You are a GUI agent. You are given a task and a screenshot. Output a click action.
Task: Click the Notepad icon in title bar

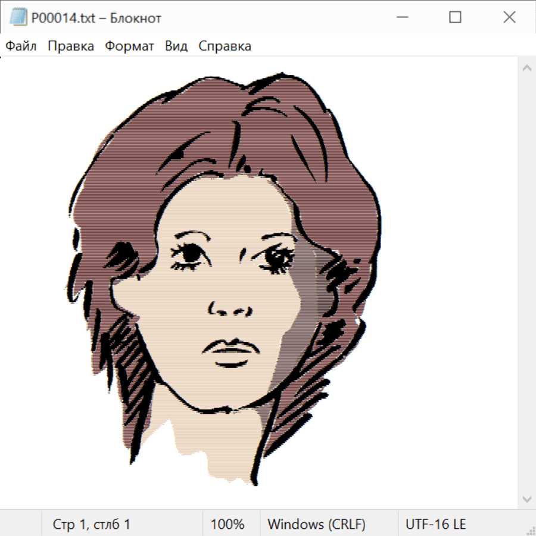(x=17, y=17)
